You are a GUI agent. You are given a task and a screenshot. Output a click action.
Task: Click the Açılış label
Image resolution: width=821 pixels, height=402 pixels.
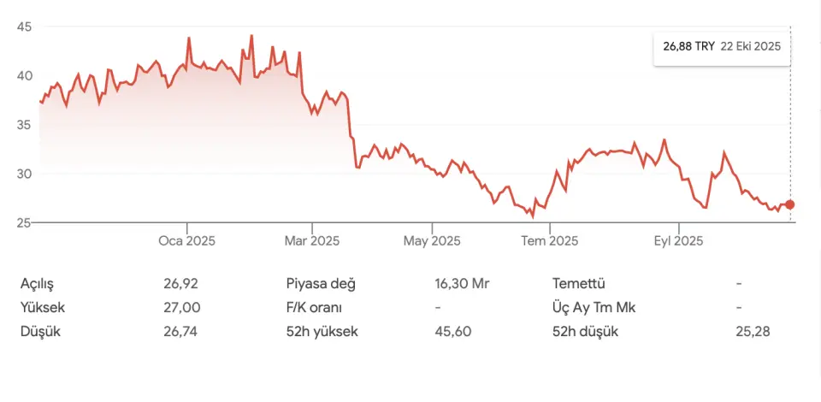click(43, 284)
